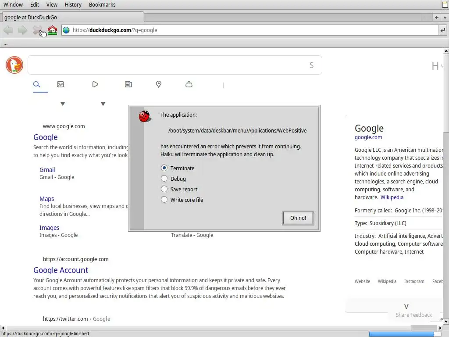Open the Maps sublink
Screen dimensions: 449x337
(x=46, y=199)
